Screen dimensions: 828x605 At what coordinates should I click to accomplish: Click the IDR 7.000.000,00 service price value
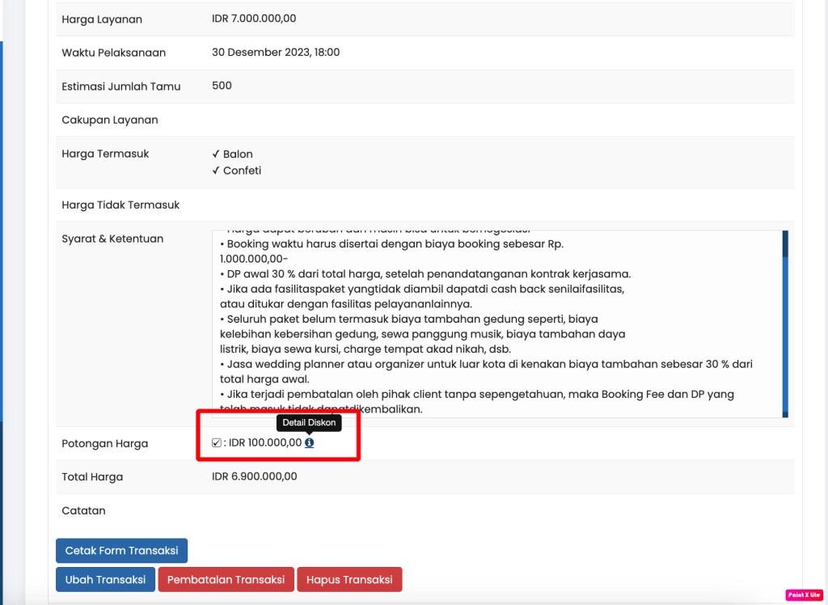254,19
